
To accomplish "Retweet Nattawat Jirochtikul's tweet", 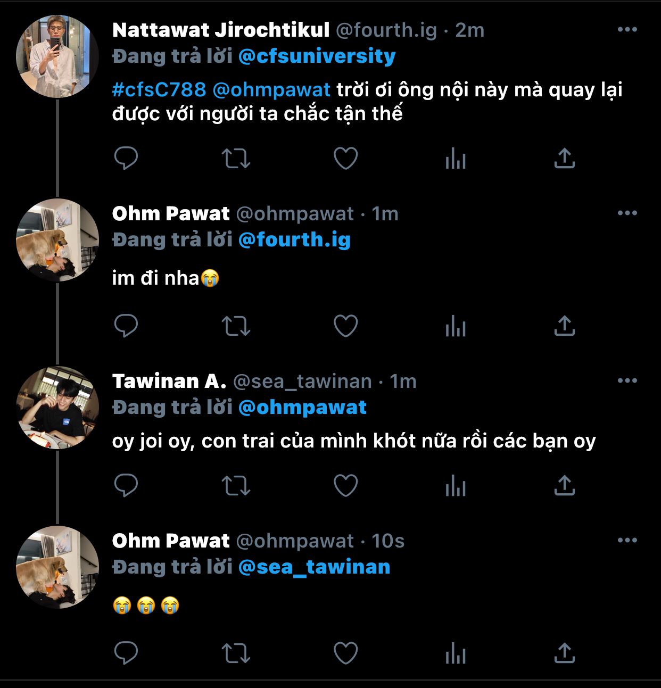I will 236,158.
